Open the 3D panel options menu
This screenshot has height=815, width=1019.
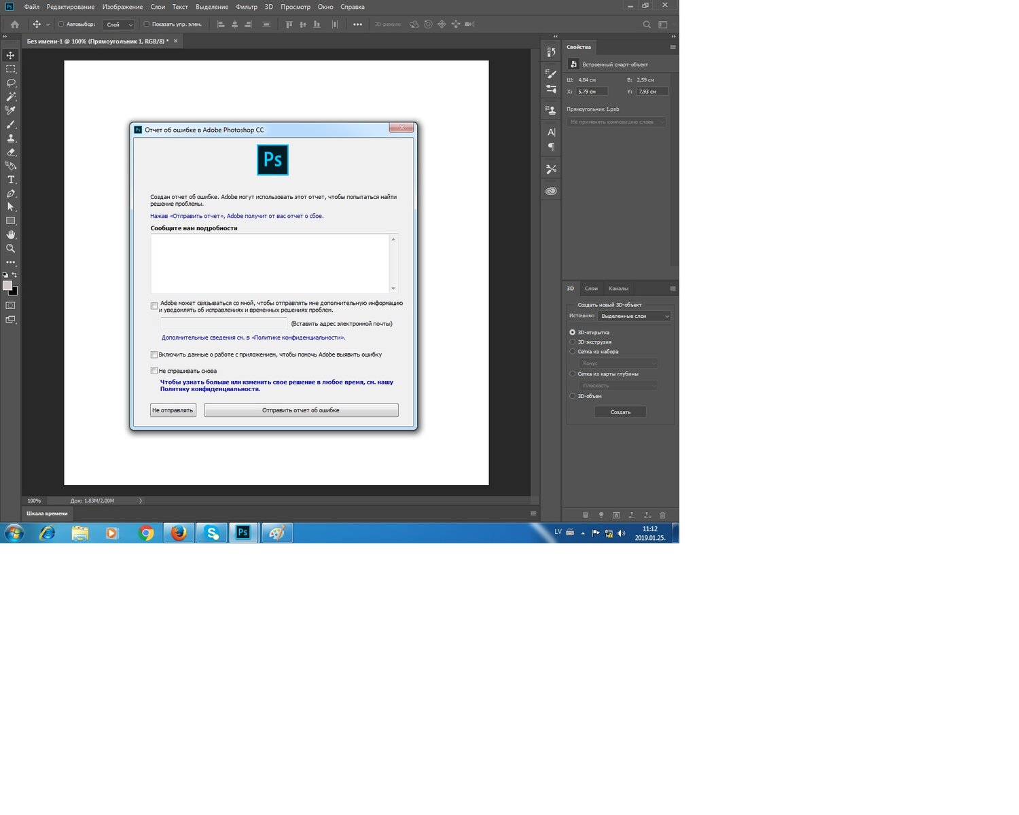point(673,289)
